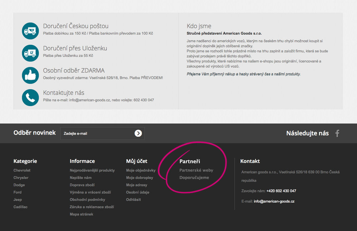Submit the newsletter with the arrow button
The height and width of the screenshot is (231, 357).
[x=139, y=133]
